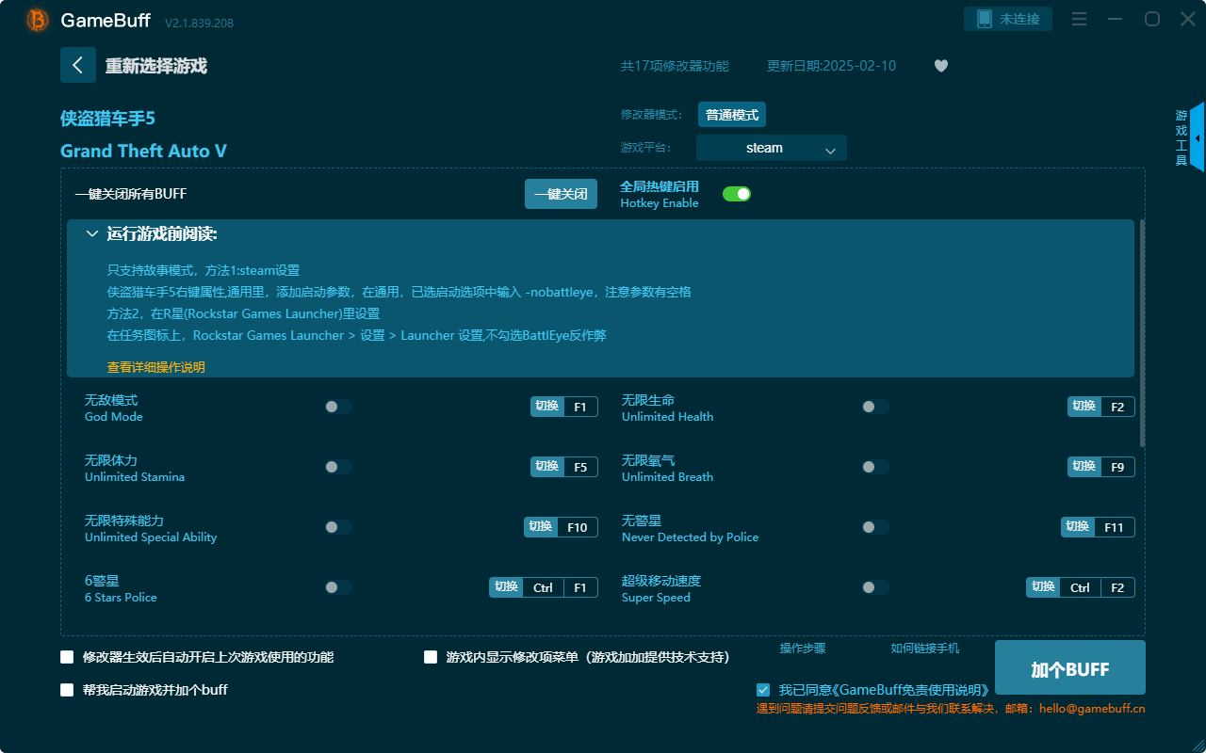Click the phone not-connected icon
This screenshot has height=753, width=1206.
coord(985,19)
